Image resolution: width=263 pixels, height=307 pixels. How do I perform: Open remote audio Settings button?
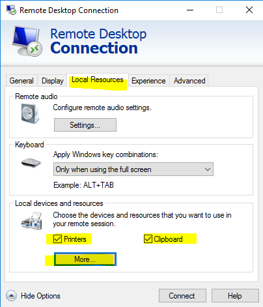[x=85, y=125]
